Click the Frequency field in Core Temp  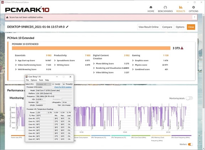(x=54, y=96)
